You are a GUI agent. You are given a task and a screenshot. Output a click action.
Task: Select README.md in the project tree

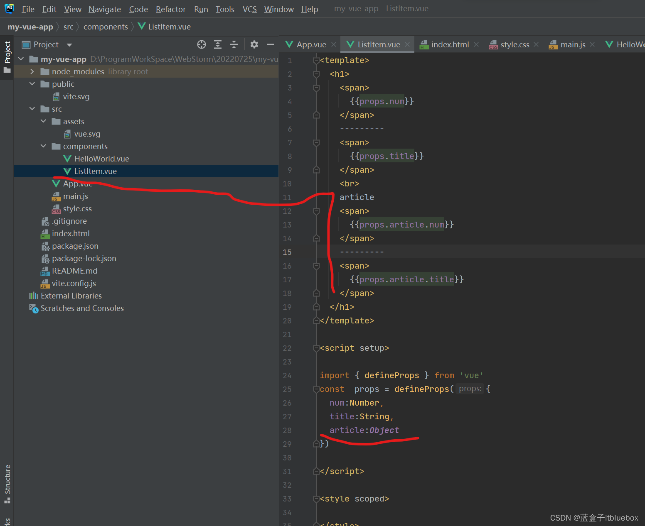click(75, 271)
